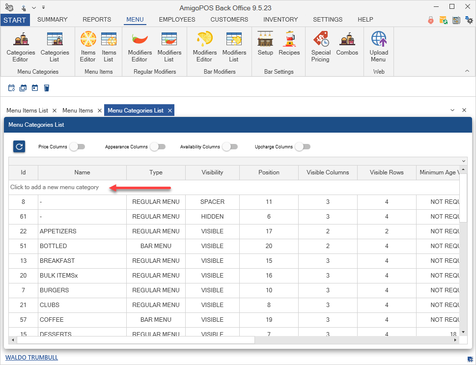This screenshot has height=365, width=476.
Task: Open the Categories Editor
Action: [x=21, y=47]
